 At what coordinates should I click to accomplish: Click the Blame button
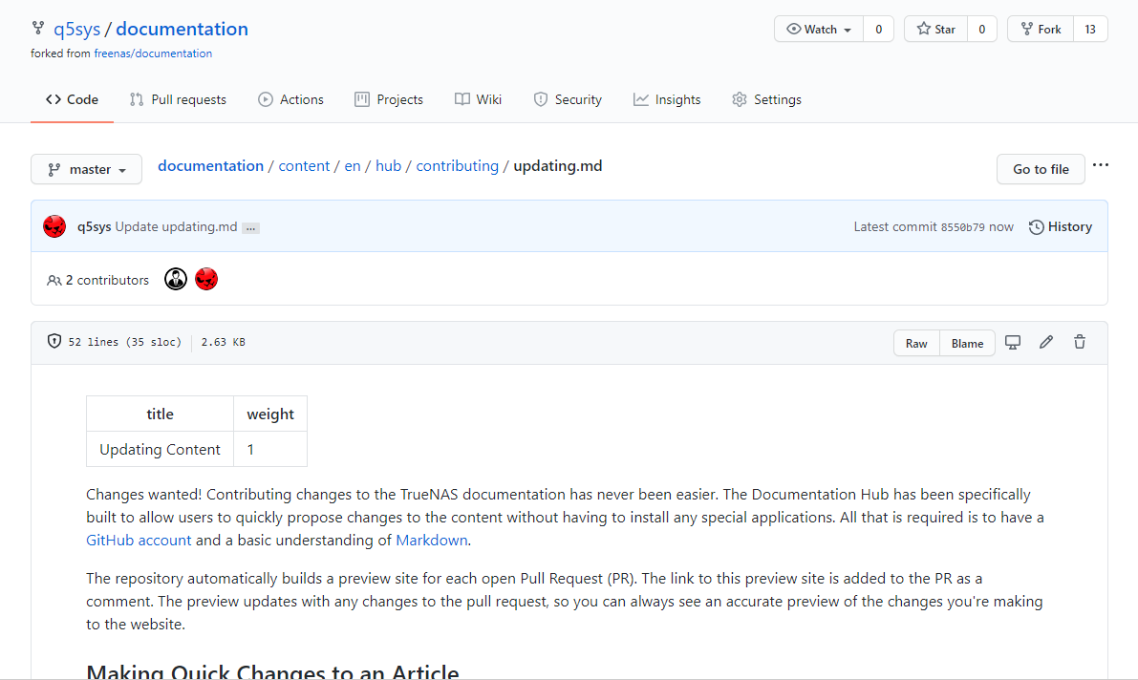coord(967,343)
